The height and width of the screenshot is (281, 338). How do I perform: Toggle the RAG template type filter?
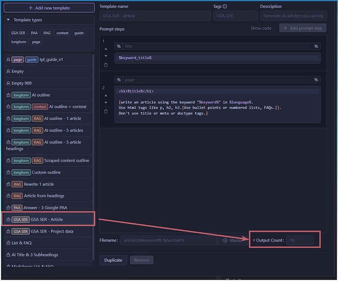point(47,33)
